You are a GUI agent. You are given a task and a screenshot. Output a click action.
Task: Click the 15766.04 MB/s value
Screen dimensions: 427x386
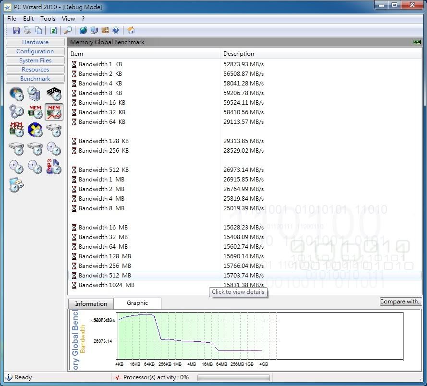(x=244, y=265)
